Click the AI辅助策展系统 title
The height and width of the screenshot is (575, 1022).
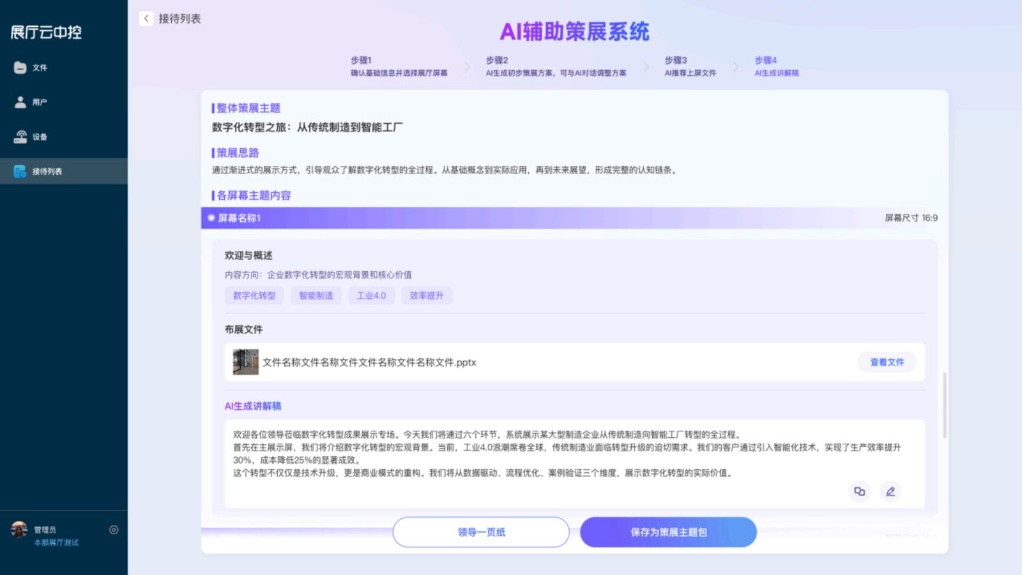tap(574, 32)
